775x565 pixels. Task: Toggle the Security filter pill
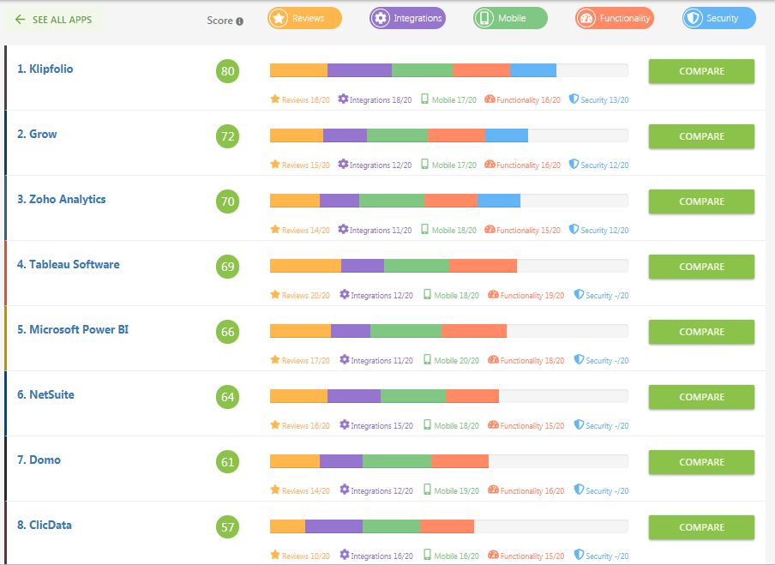719,18
